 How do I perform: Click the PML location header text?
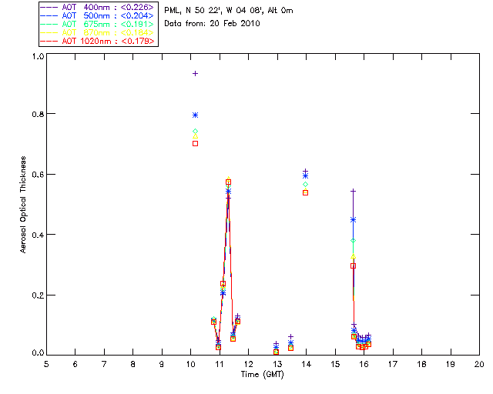[x=229, y=11]
